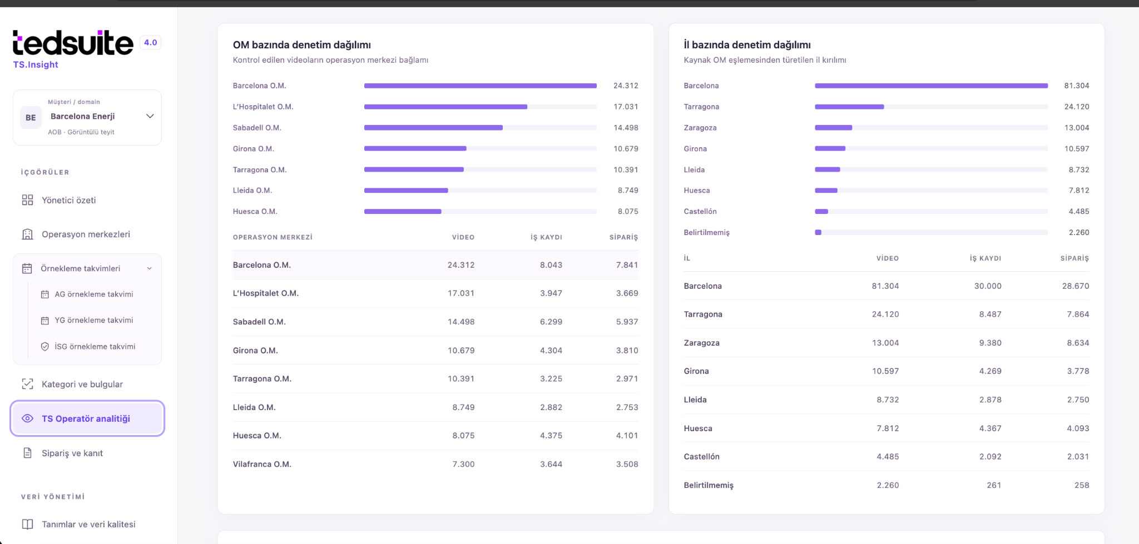Click the BE customer avatar badge
This screenshot has height=544, width=1139.
point(31,117)
